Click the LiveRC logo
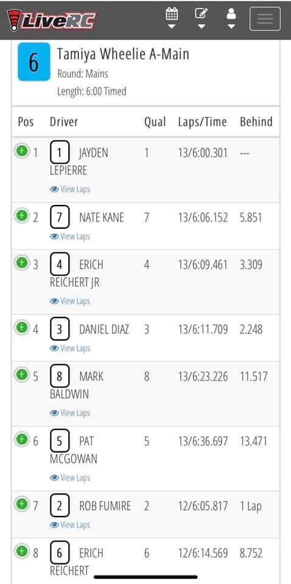Image resolution: width=291 pixels, height=584 pixels. [52, 19]
